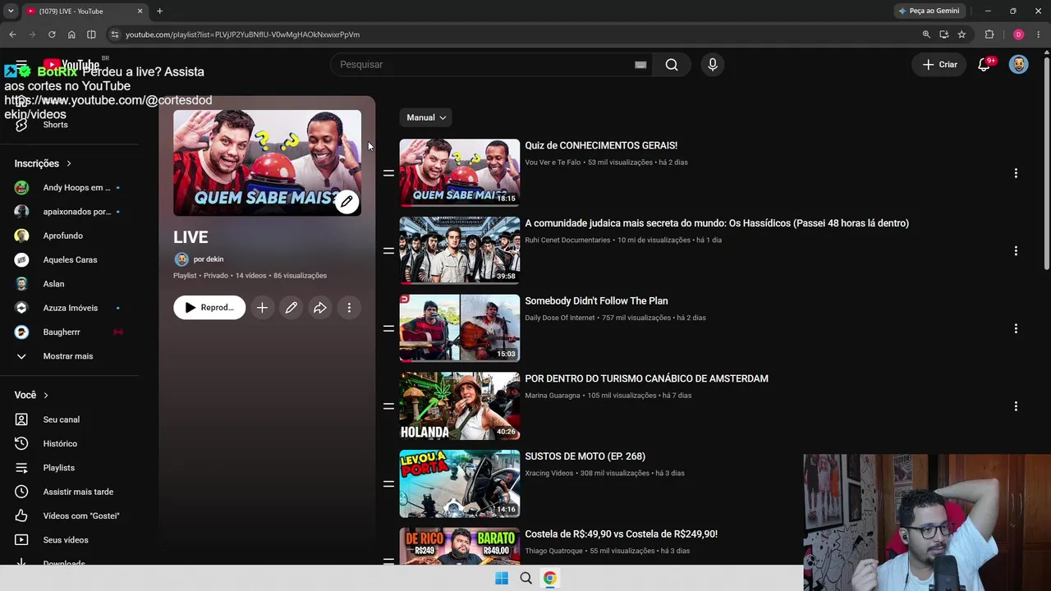Click the title Costela de R$:49,90 vs Costela de R$249,90!
The image size is (1051, 591).
622,534
